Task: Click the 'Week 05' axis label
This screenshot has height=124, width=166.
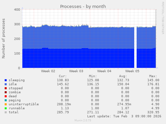Action: [132, 71]
